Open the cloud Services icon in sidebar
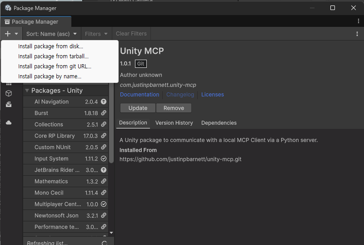This screenshot has height=245, width=364. [9, 122]
